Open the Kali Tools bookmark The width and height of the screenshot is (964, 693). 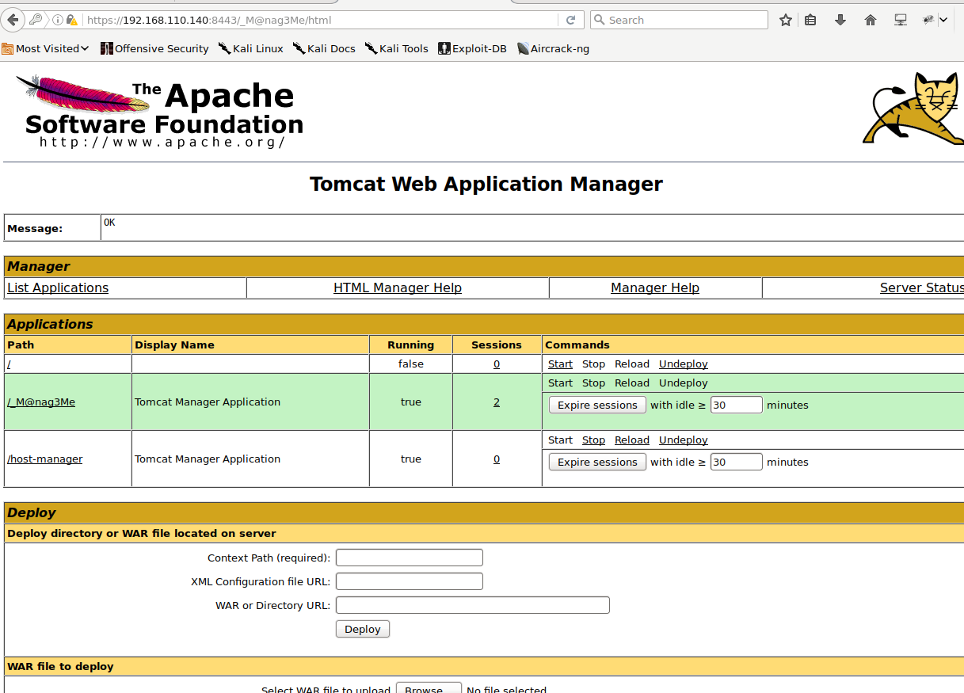coord(396,48)
